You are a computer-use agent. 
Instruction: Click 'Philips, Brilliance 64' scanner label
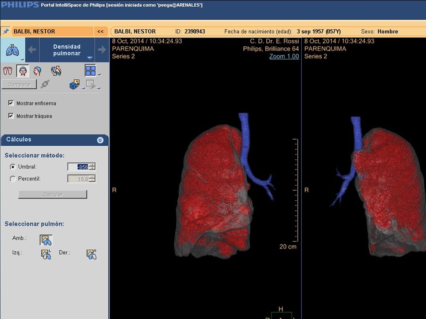[271, 49]
